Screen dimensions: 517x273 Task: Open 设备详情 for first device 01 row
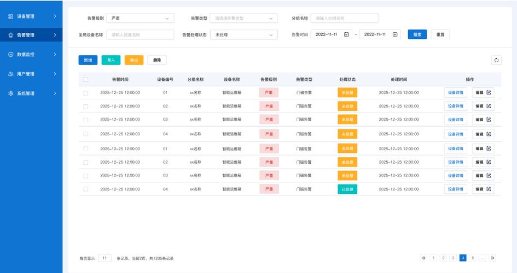(456, 92)
